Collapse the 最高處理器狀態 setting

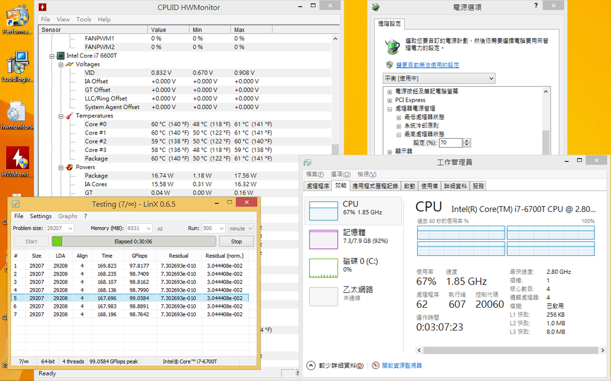tap(399, 135)
